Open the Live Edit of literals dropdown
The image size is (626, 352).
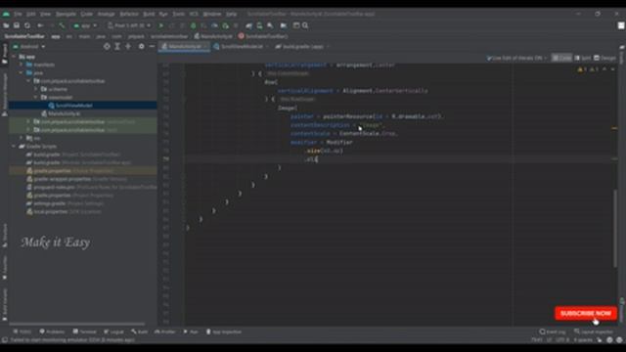[x=516, y=58]
